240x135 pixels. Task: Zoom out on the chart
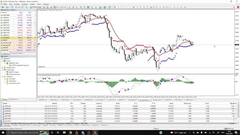tap(84, 7)
